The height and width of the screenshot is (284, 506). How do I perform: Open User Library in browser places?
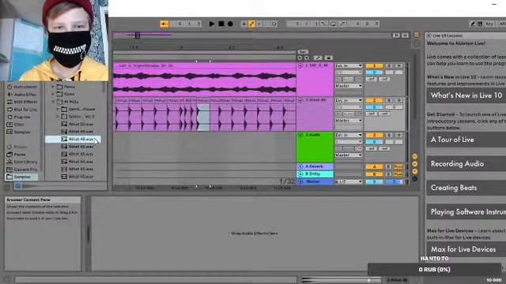point(22,162)
